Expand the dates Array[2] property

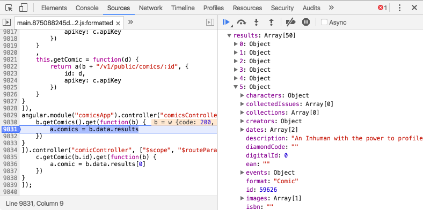[242, 130]
